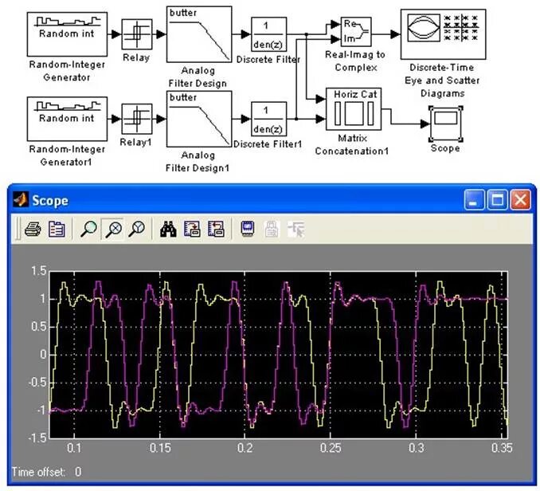
Task: Select Discrete-Time Eye and Scatter Diagrams block
Action: point(443,34)
